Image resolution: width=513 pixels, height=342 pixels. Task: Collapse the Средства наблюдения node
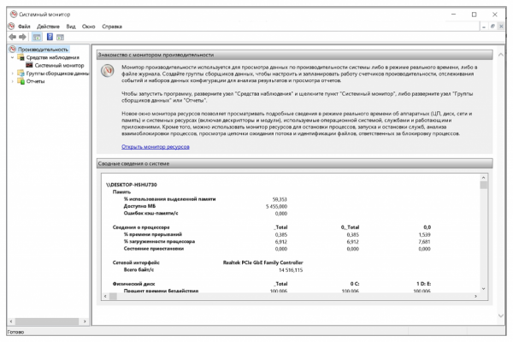(13, 57)
